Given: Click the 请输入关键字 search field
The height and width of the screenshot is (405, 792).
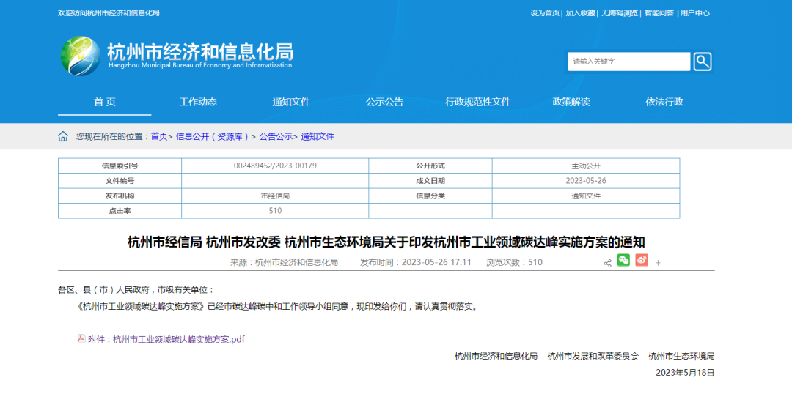Looking at the screenshot, I should (x=628, y=62).
